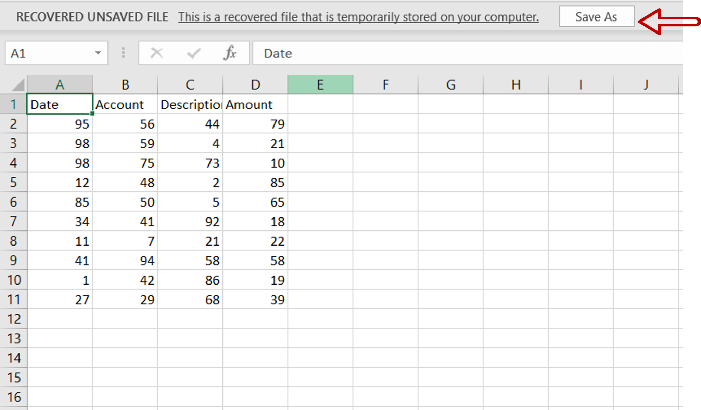Select column header E
The height and width of the screenshot is (410, 701).
point(320,84)
